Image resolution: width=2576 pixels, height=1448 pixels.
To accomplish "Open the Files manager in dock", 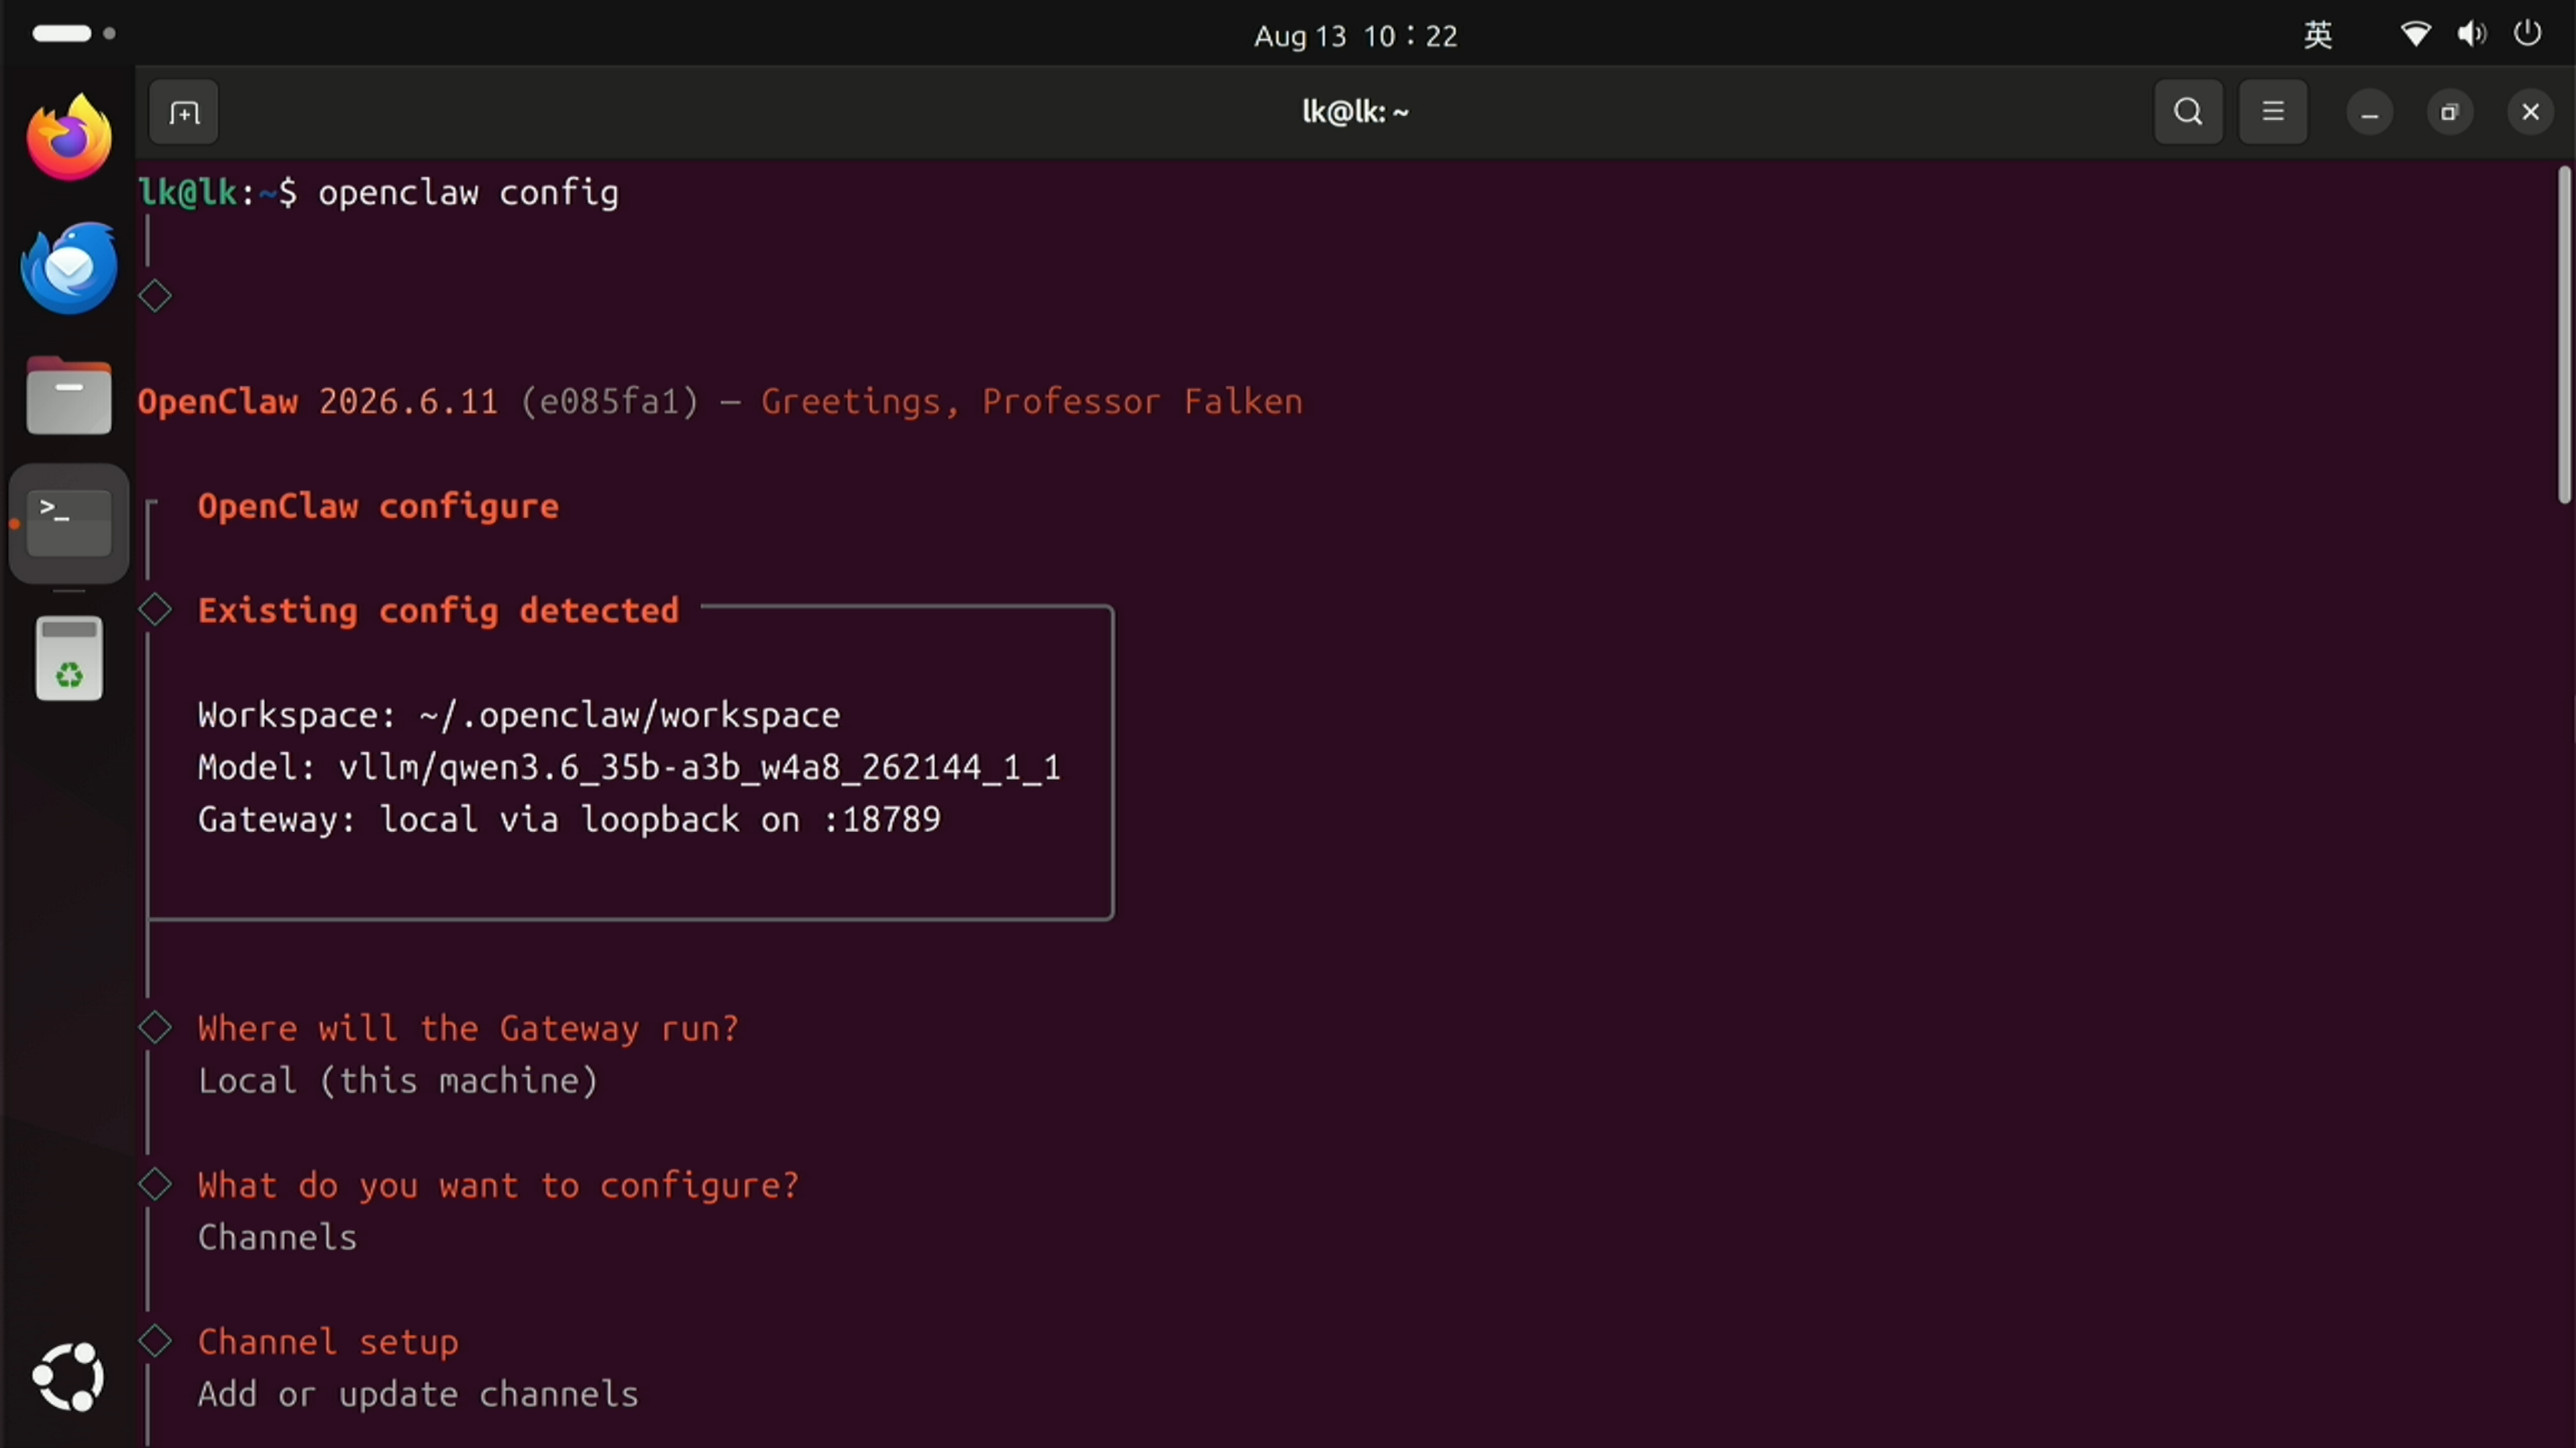I will click(69, 396).
